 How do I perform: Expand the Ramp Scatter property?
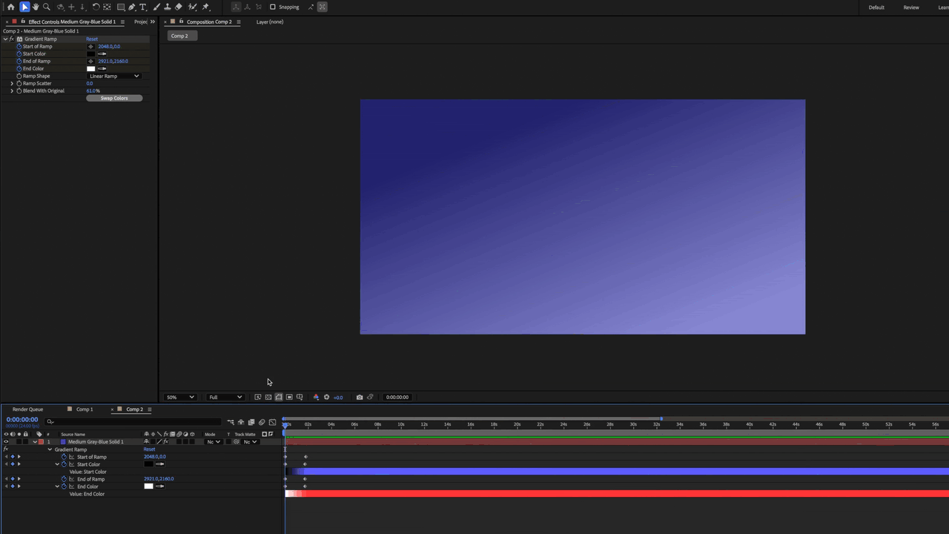pos(12,83)
